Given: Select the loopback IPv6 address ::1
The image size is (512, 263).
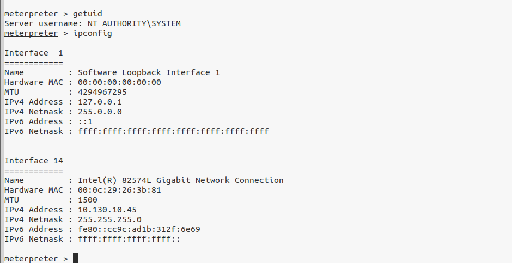Looking at the screenshot, I should click(x=85, y=121).
